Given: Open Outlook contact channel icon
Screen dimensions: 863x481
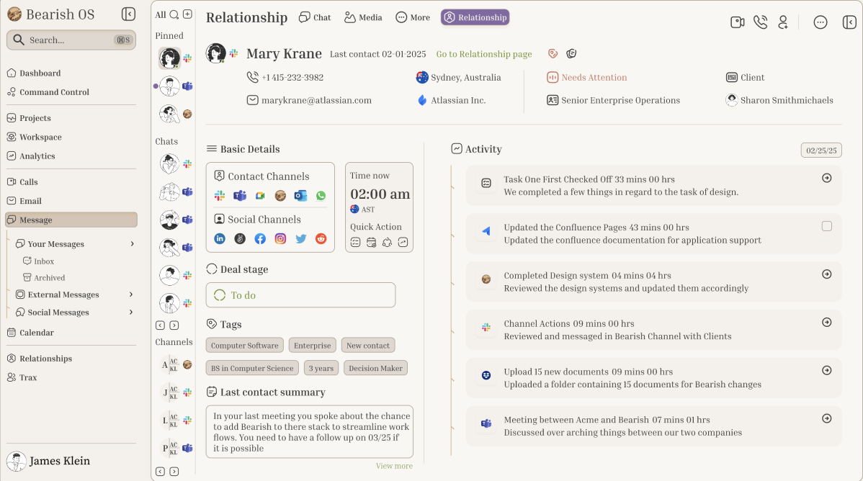Looking at the screenshot, I should [300, 196].
